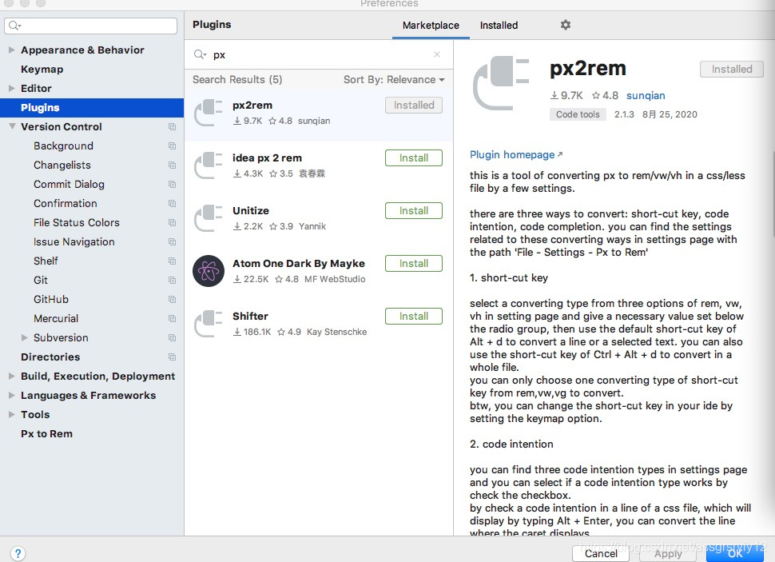Image resolution: width=775 pixels, height=562 pixels.
Task: Click the px2rem plugin icon in results
Action: pyautogui.click(x=208, y=113)
